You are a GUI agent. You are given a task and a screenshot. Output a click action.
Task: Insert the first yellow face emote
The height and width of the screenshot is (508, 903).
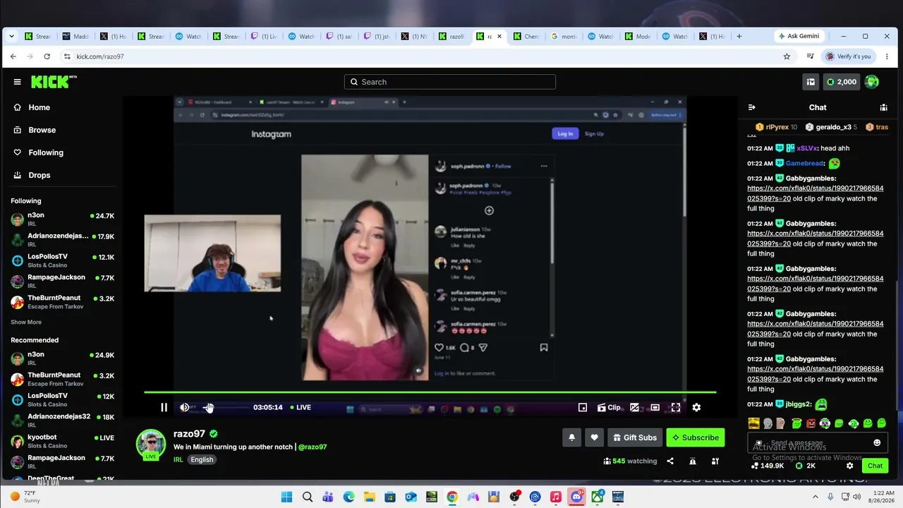pyautogui.click(x=754, y=423)
